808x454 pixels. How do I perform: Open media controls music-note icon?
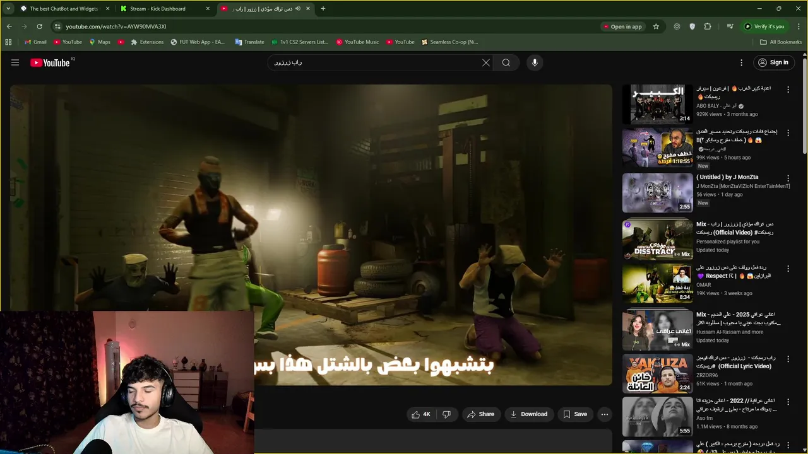pyautogui.click(x=730, y=26)
